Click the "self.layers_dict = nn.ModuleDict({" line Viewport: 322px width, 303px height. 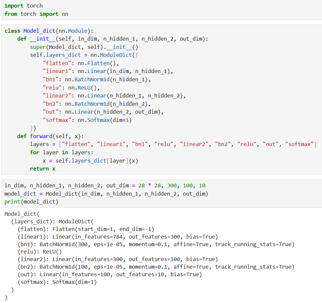tap(84, 55)
